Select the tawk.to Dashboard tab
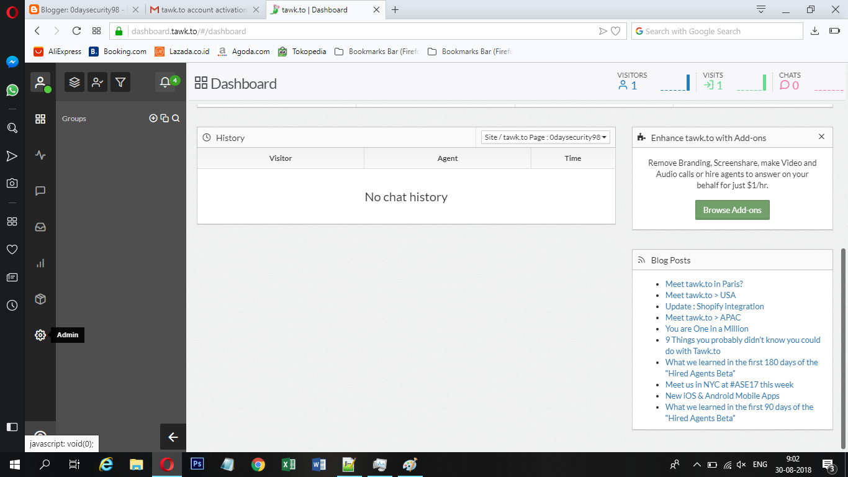848x477 pixels. coord(325,10)
